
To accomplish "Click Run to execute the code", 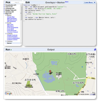I will [8, 50].
